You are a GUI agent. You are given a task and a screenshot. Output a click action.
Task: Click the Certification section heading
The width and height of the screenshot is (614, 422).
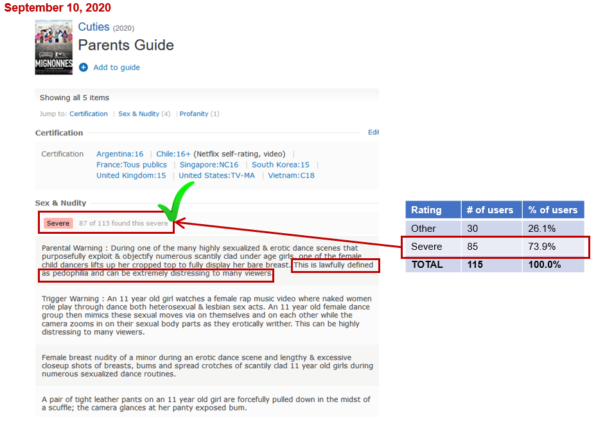[x=59, y=133]
